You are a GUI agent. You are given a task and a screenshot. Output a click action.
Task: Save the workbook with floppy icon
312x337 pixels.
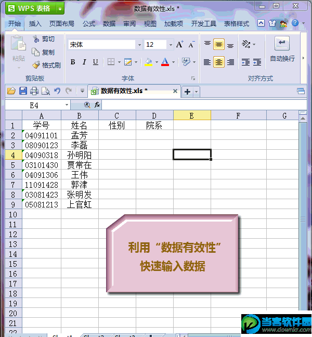point(23,91)
